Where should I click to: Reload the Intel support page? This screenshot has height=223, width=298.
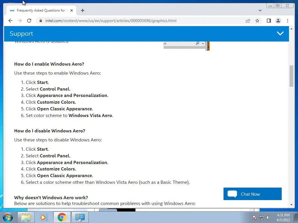pyautogui.click(x=29, y=21)
